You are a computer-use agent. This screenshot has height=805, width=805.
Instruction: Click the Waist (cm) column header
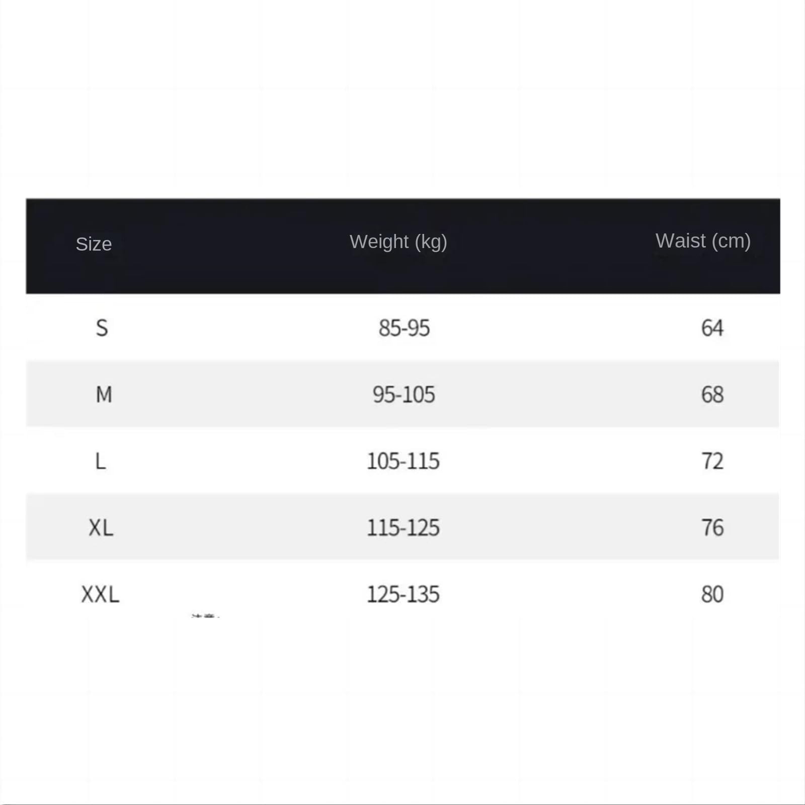(703, 241)
